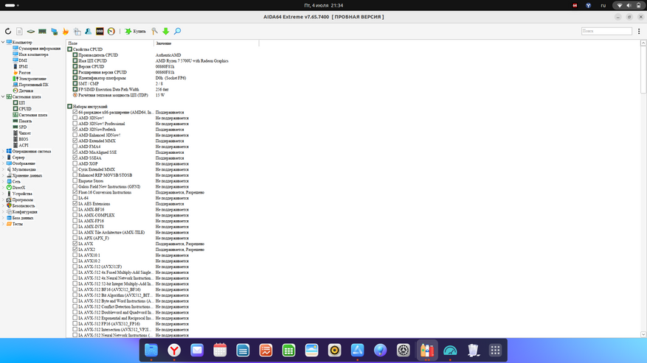Click the date and time in top bar
The image size is (647, 363).
(x=323, y=5)
